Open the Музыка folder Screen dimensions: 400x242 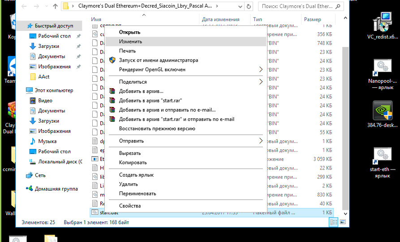(47, 141)
